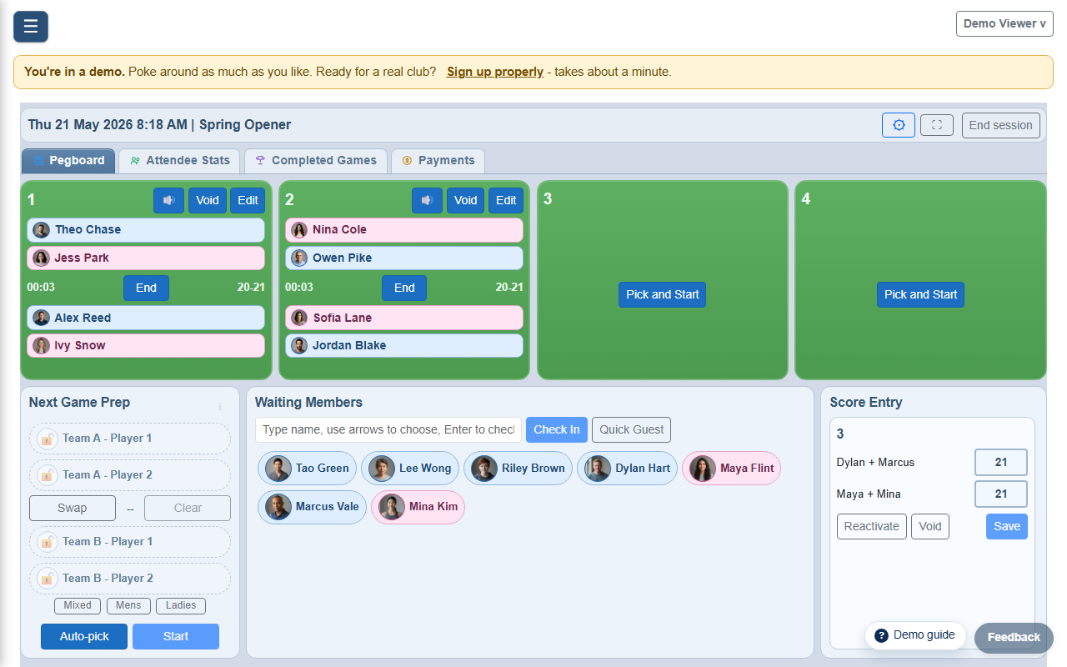The image size is (1067, 667).
Task: Click Jess Park avatar on court 1
Action: (41, 258)
